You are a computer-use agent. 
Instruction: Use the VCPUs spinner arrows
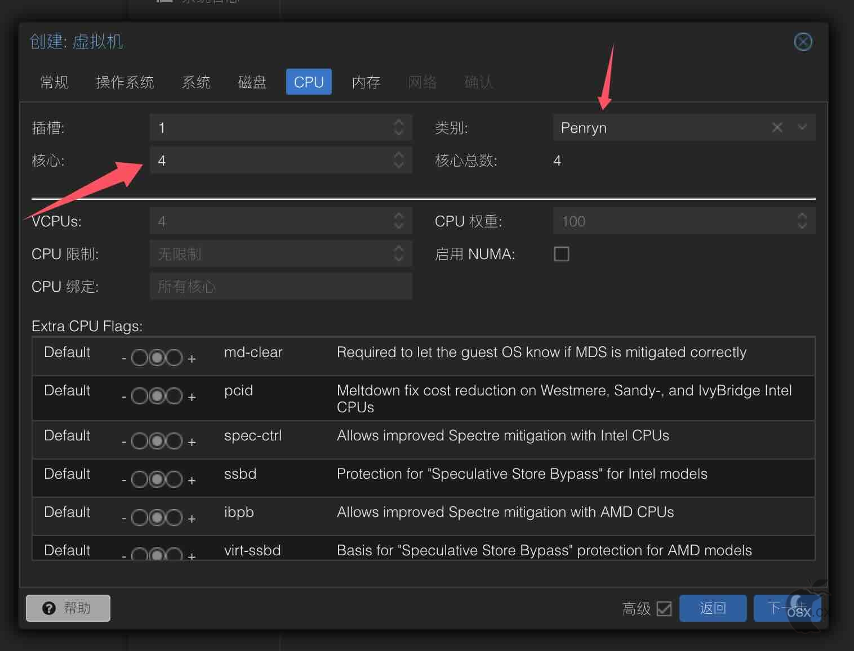tap(399, 221)
